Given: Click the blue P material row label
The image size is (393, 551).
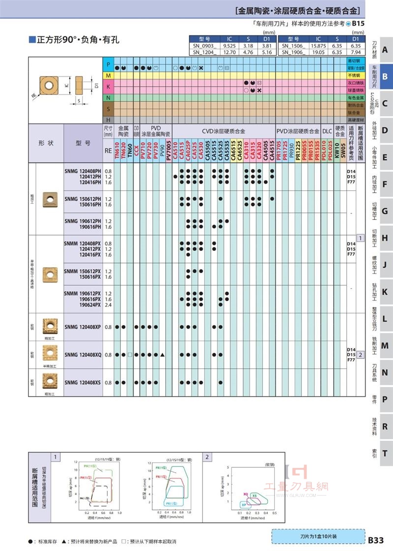Looking at the screenshot, I should 108,64.
